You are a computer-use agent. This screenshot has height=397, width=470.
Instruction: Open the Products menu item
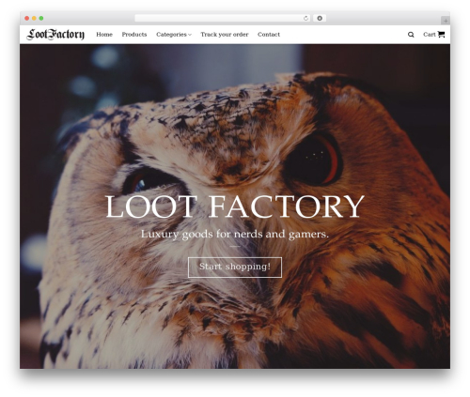pyautogui.click(x=134, y=35)
